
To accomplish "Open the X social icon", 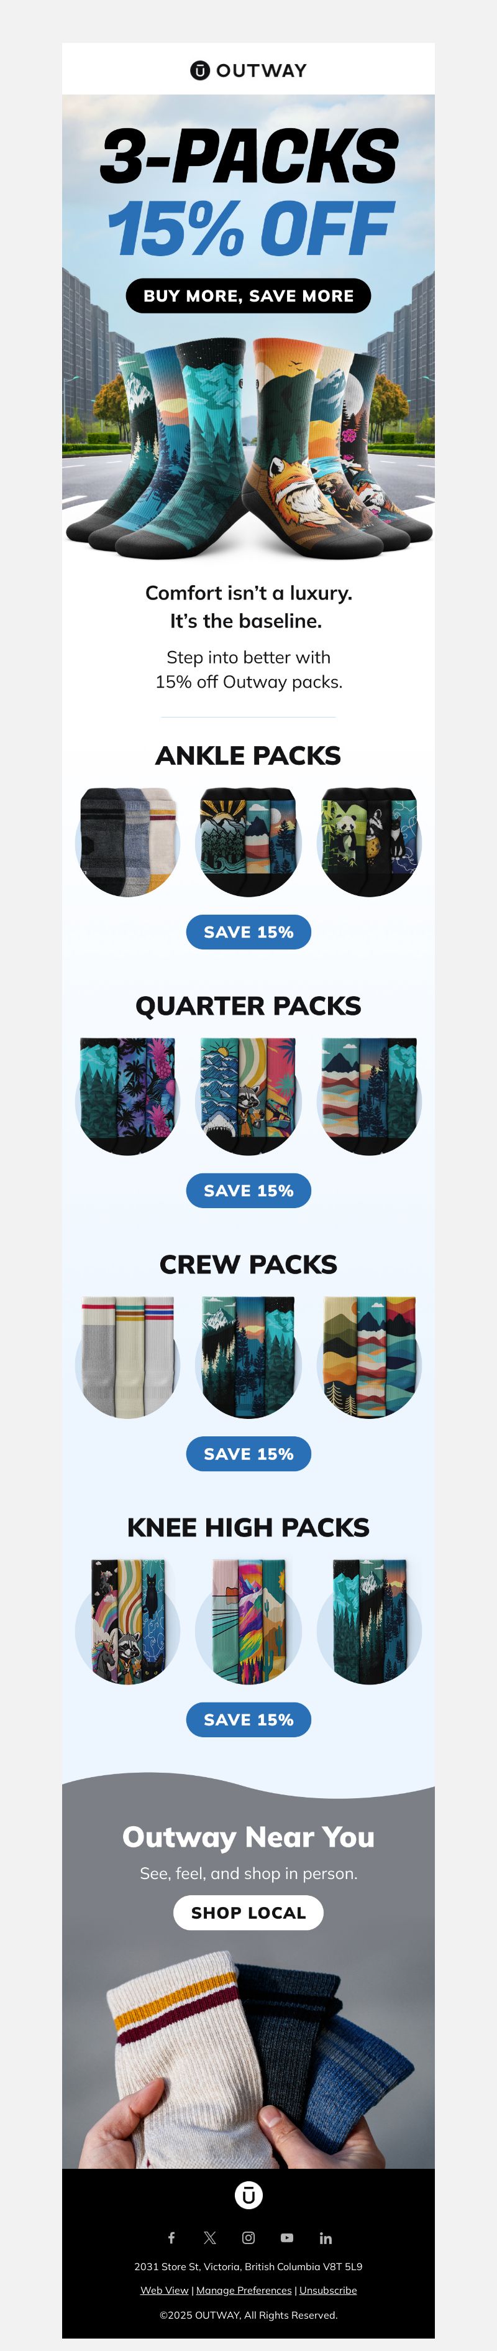I will (x=210, y=2237).
